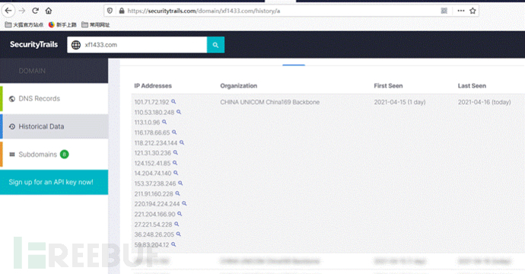Screen dimensions: 525x274
Task: Click the browser forward arrow
Action: [x=22, y=11]
